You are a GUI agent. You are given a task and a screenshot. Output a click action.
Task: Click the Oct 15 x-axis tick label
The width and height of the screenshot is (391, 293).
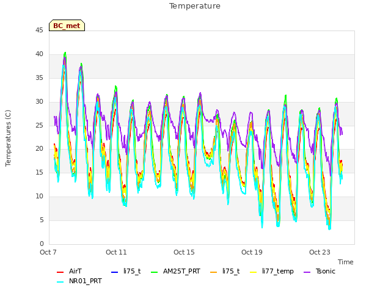[184, 252]
